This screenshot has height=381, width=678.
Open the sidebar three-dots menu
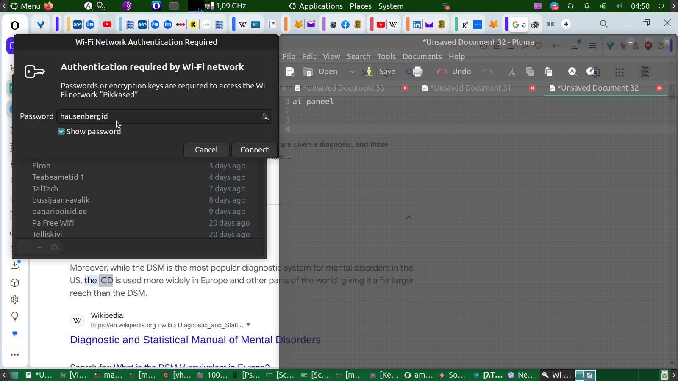pyautogui.click(x=15, y=355)
